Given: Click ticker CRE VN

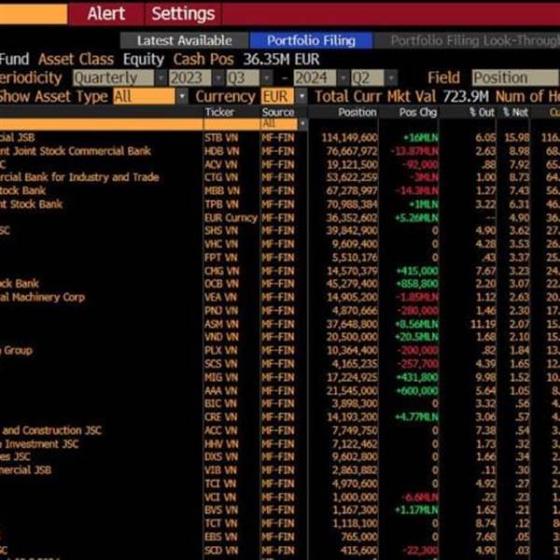Looking at the screenshot, I should click(x=221, y=417).
